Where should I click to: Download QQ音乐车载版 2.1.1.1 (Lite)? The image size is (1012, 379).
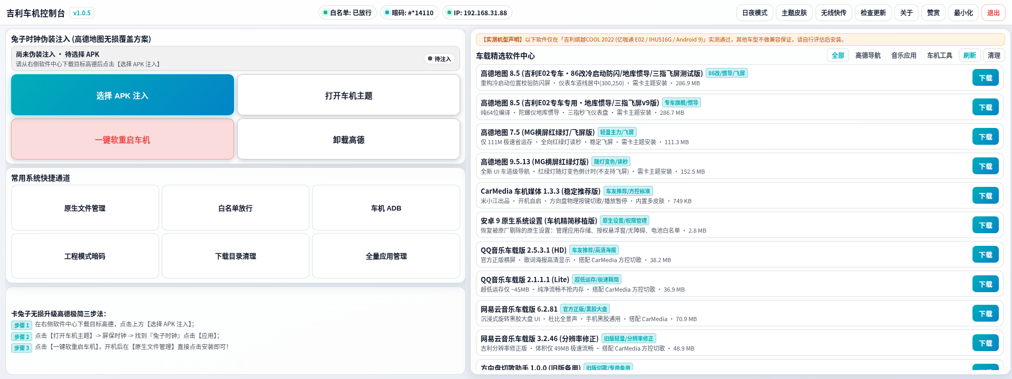pos(986,284)
